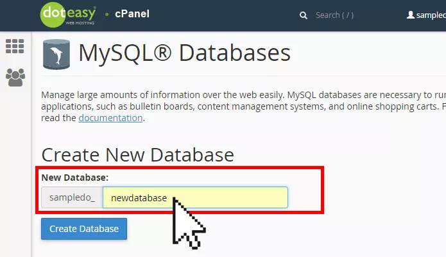Click the WEB HOSTING tagline under logo
446x257 pixels.
pyautogui.click(x=80, y=23)
